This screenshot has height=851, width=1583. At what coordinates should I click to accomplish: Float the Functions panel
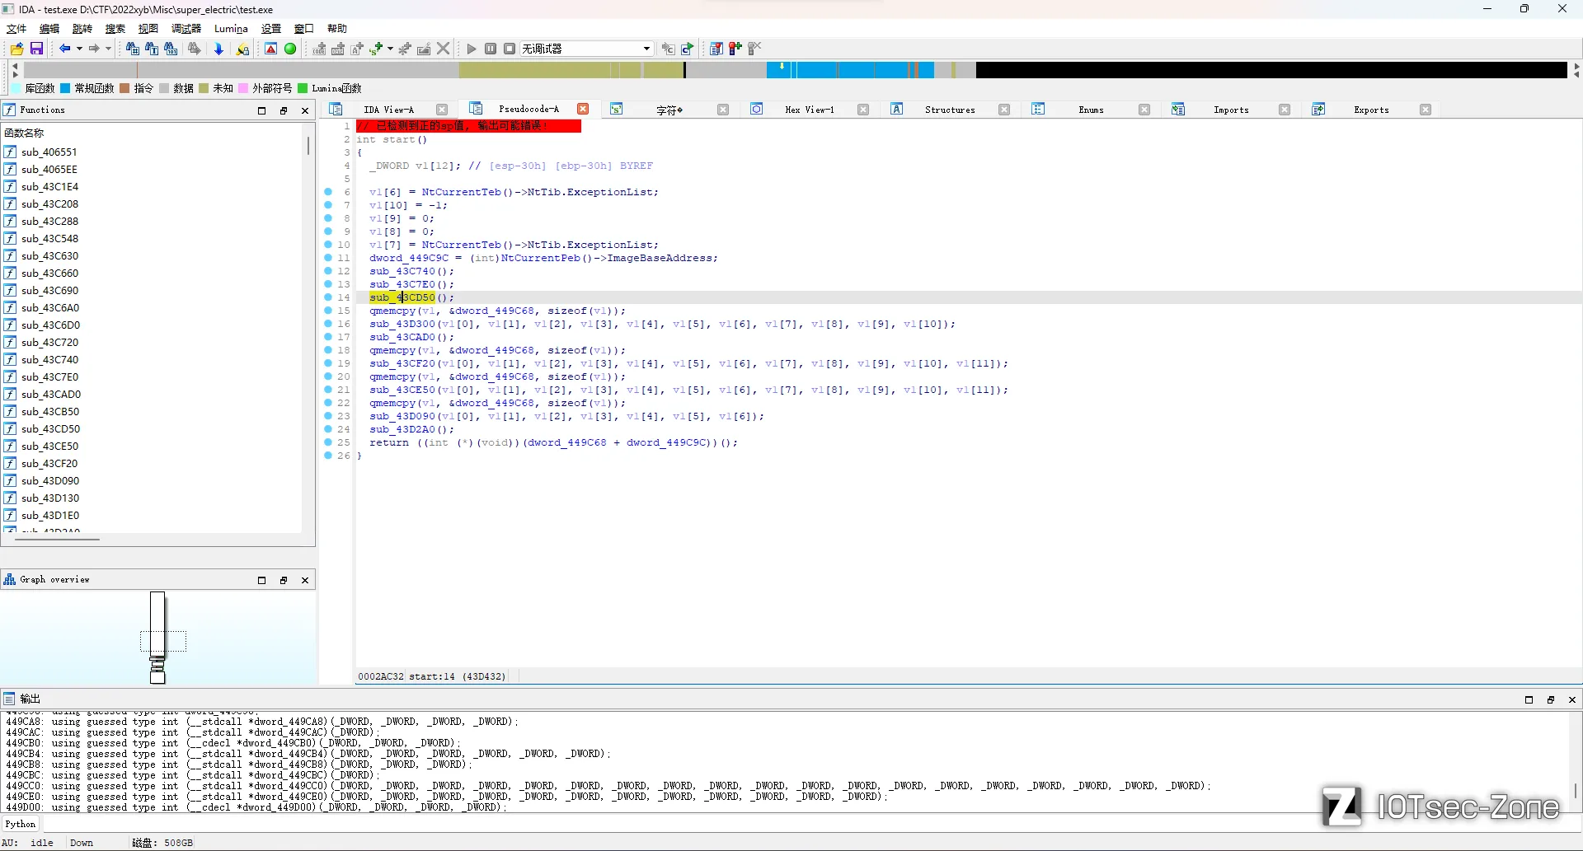point(284,110)
